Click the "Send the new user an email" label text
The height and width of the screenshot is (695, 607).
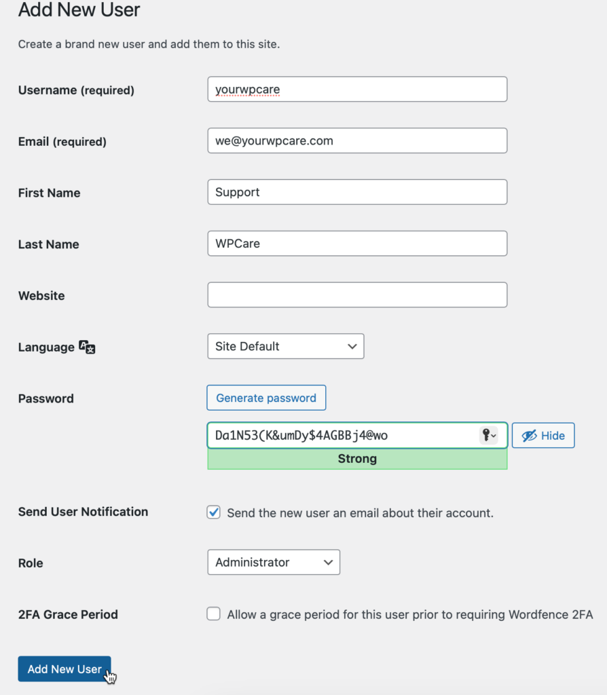click(x=360, y=513)
